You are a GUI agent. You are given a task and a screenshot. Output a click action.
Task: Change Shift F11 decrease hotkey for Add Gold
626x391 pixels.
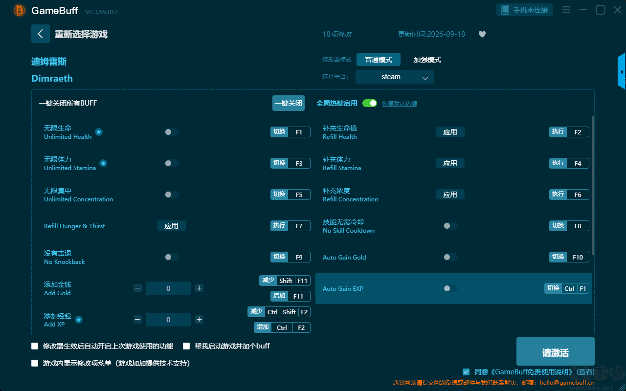tap(293, 281)
